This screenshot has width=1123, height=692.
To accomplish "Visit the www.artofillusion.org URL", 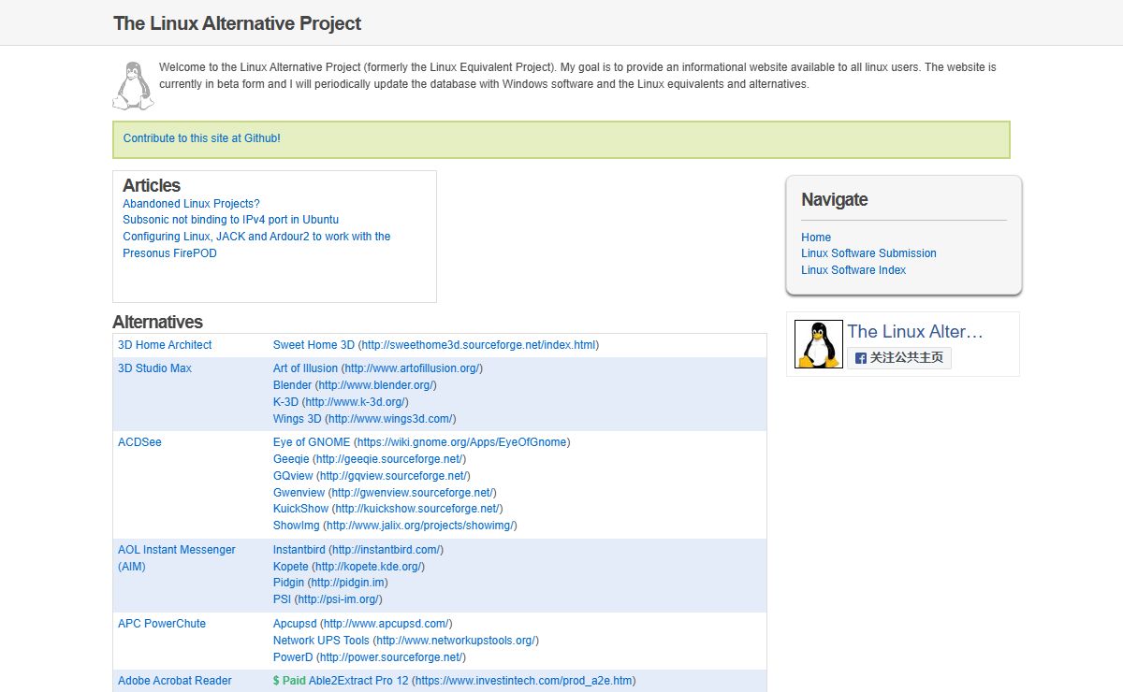I will [x=412, y=368].
